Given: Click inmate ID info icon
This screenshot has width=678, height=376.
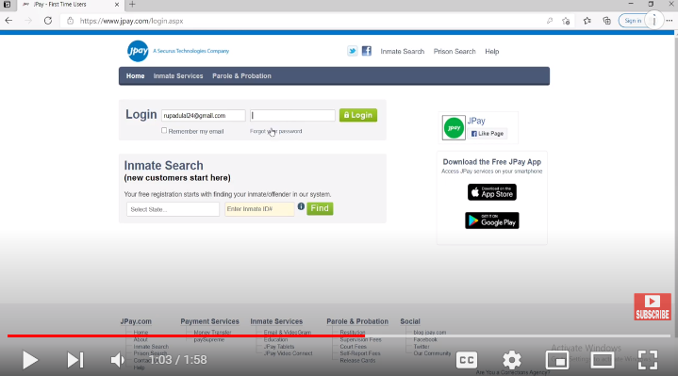Looking at the screenshot, I should click(x=301, y=206).
